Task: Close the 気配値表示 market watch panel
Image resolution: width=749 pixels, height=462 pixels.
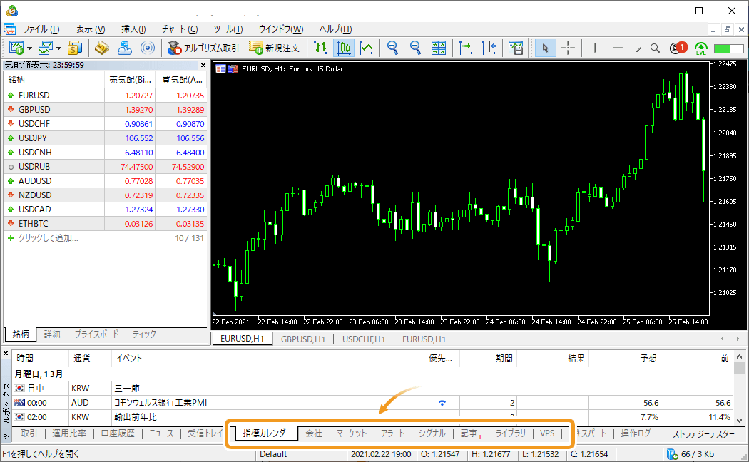Action: click(x=203, y=65)
